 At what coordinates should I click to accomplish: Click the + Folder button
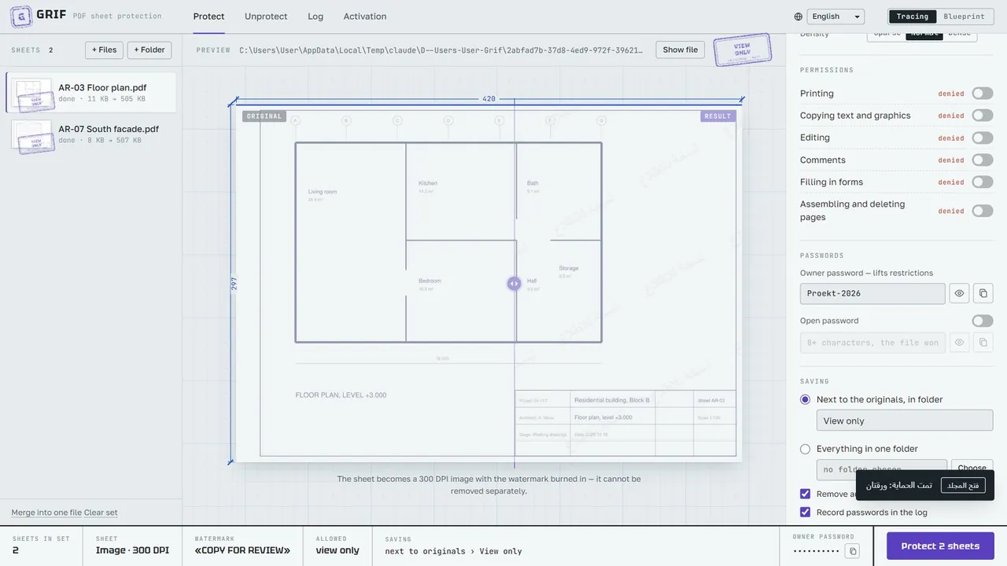pos(149,50)
